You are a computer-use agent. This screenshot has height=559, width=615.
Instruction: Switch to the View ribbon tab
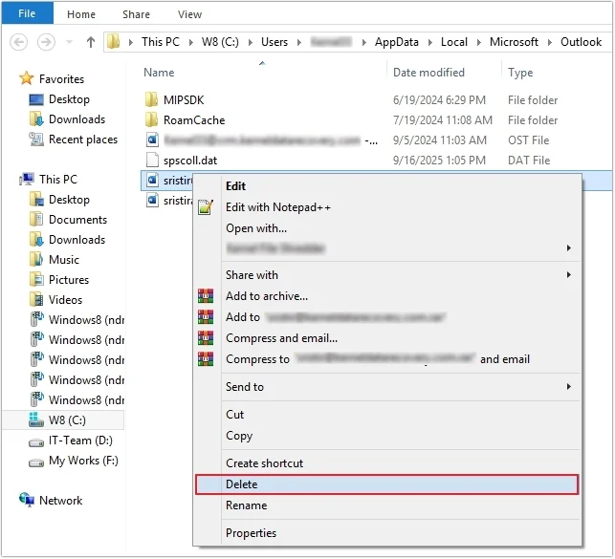coord(189,14)
